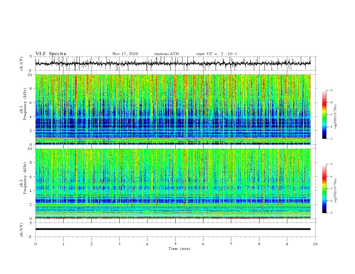Click the date 'Nov.17, 2019'

pyautogui.click(x=125, y=54)
